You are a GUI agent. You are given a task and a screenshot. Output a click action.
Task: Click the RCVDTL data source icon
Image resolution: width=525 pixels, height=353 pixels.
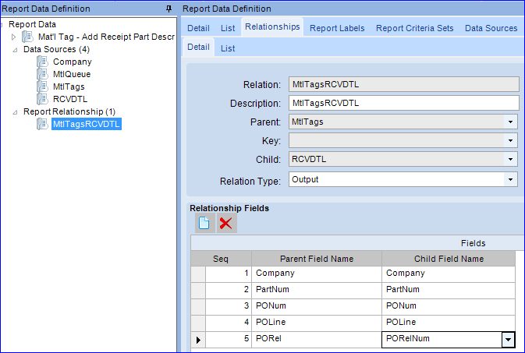click(x=42, y=99)
